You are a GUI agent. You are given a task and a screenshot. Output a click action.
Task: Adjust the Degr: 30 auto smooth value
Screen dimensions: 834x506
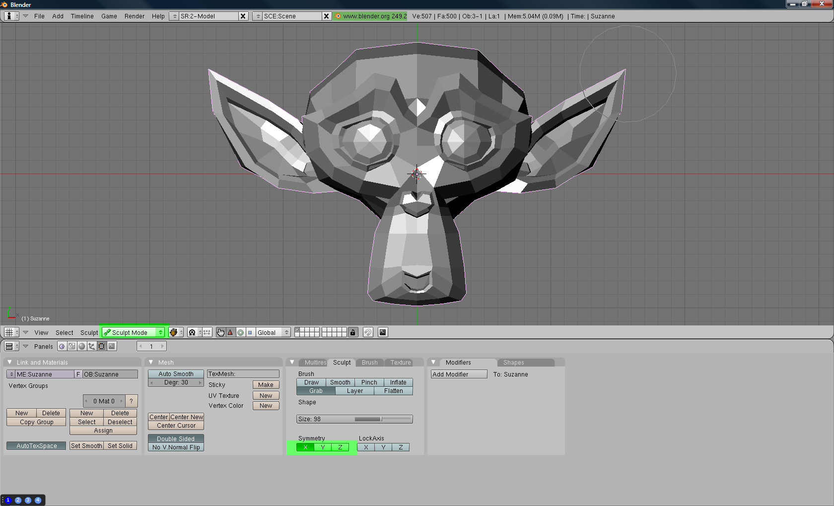(176, 382)
